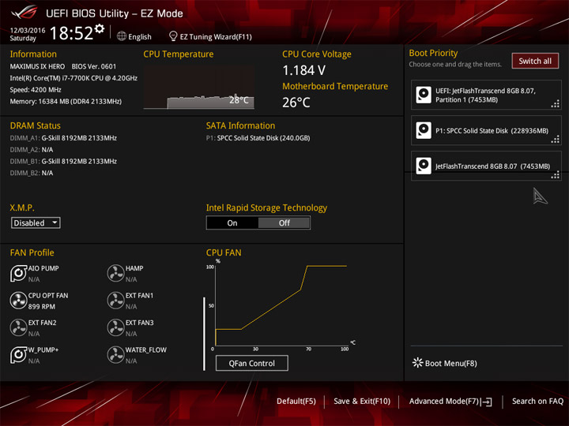Open the X.M.P. Disabled dropdown
This screenshot has width=569, height=426.
[36, 222]
